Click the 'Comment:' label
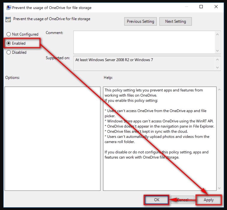227x210 pixels. pos(55,33)
